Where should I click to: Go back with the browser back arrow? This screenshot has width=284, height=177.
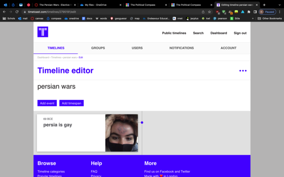point(4,12)
